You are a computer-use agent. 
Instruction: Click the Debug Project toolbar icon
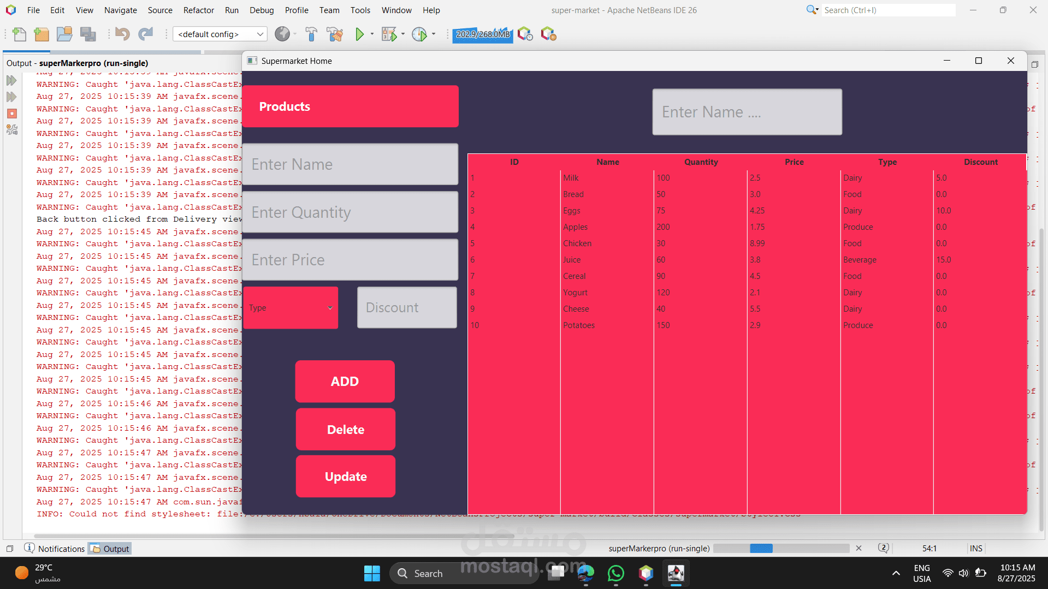pos(389,34)
